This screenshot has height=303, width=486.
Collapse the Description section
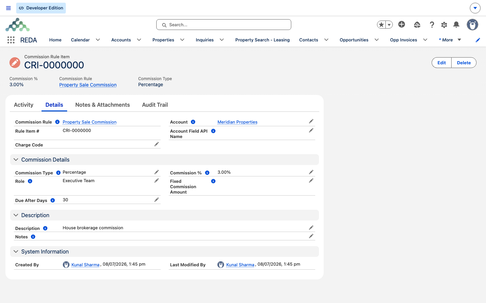[16, 215]
